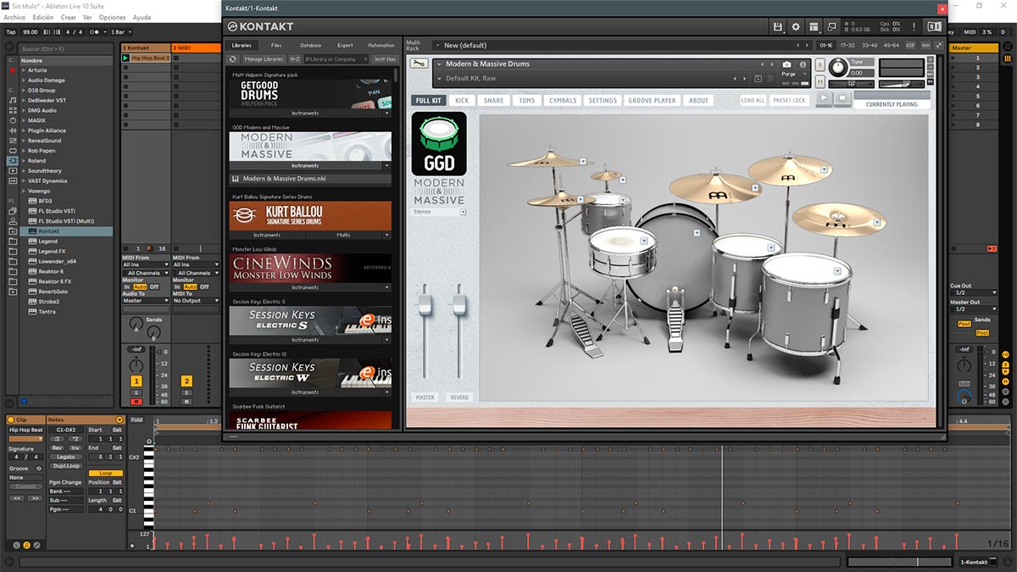
Task: Click the Legato button in Notes box
Action: click(66, 457)
